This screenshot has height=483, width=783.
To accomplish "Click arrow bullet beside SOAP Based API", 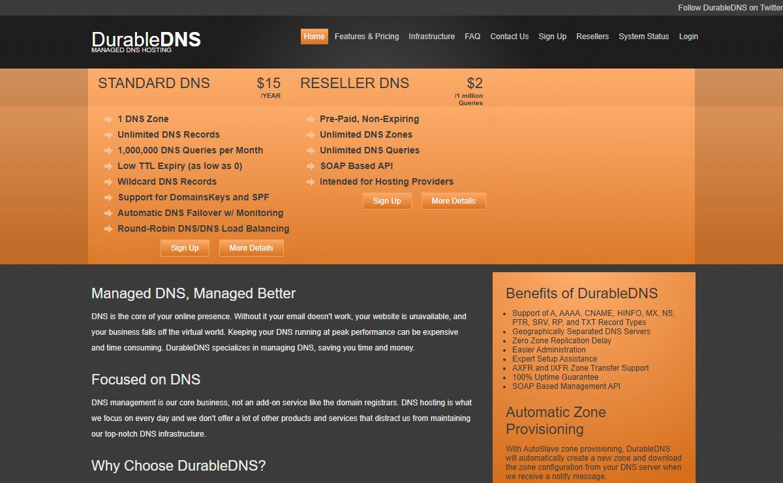I will [x=311, y=166].
